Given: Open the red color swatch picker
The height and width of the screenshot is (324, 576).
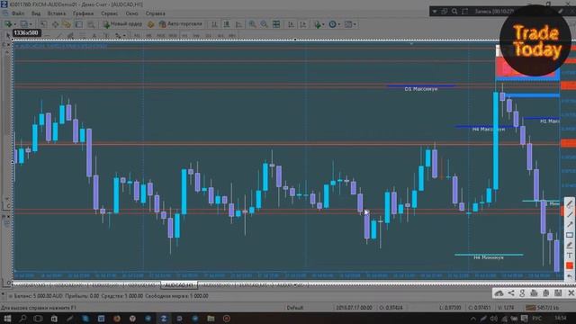Looking at the screenshot, I should (570, 265).
